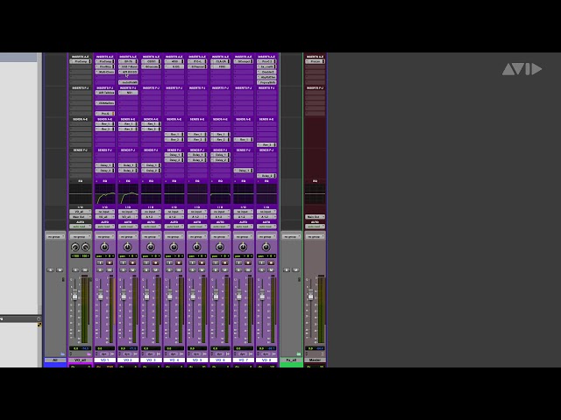This screenshot has width=561, height=420.
Task: Open first insert plug-in on Master track
Action: tap(315, 61)
